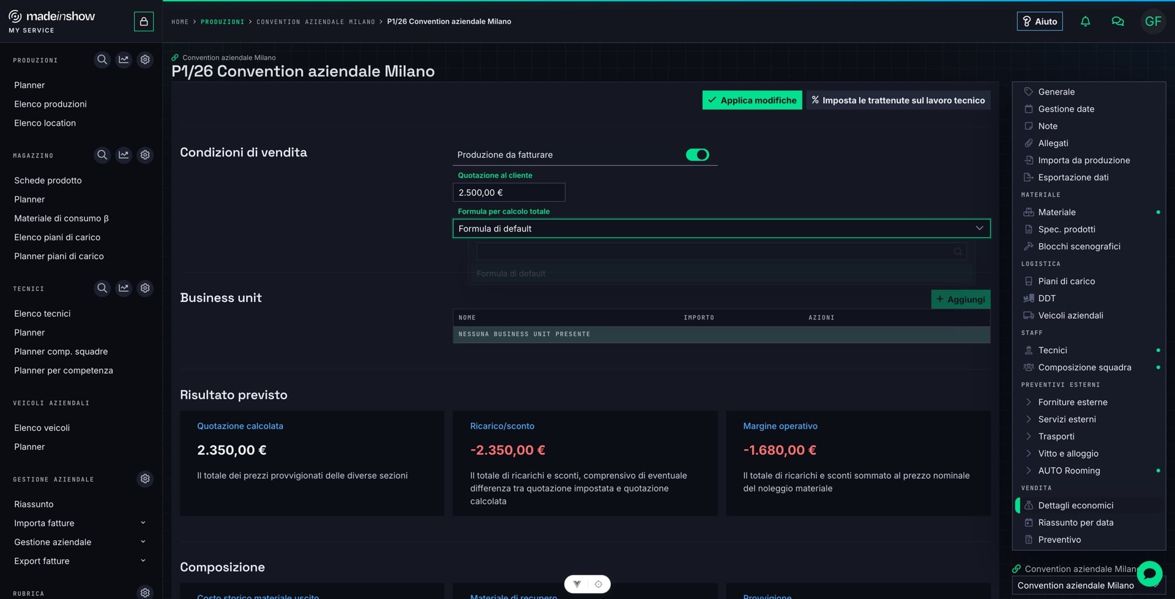Click the funnel icon in bottom pill
1175x599 pixels.
click(577, 584)
